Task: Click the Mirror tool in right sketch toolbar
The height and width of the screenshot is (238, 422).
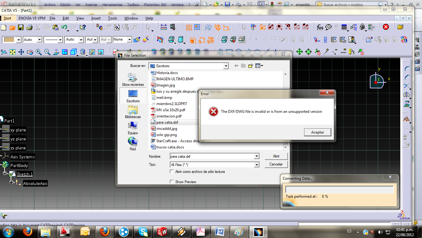Action: coord(407,95)
